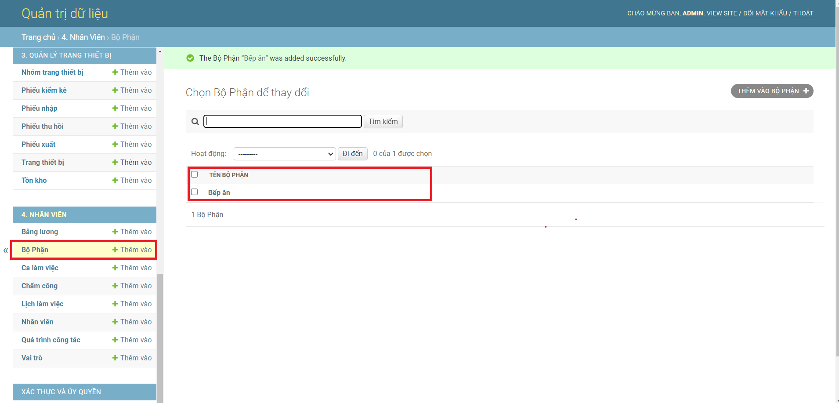Click the plus icon beside Bảng lương

tap(115, 232)
